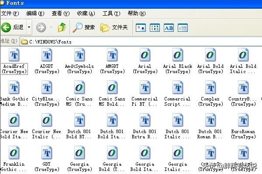The width and height of the screenshot is (262, 174).
Task: Select the AIGDT TrueType font icon
Action: point(47,55)
